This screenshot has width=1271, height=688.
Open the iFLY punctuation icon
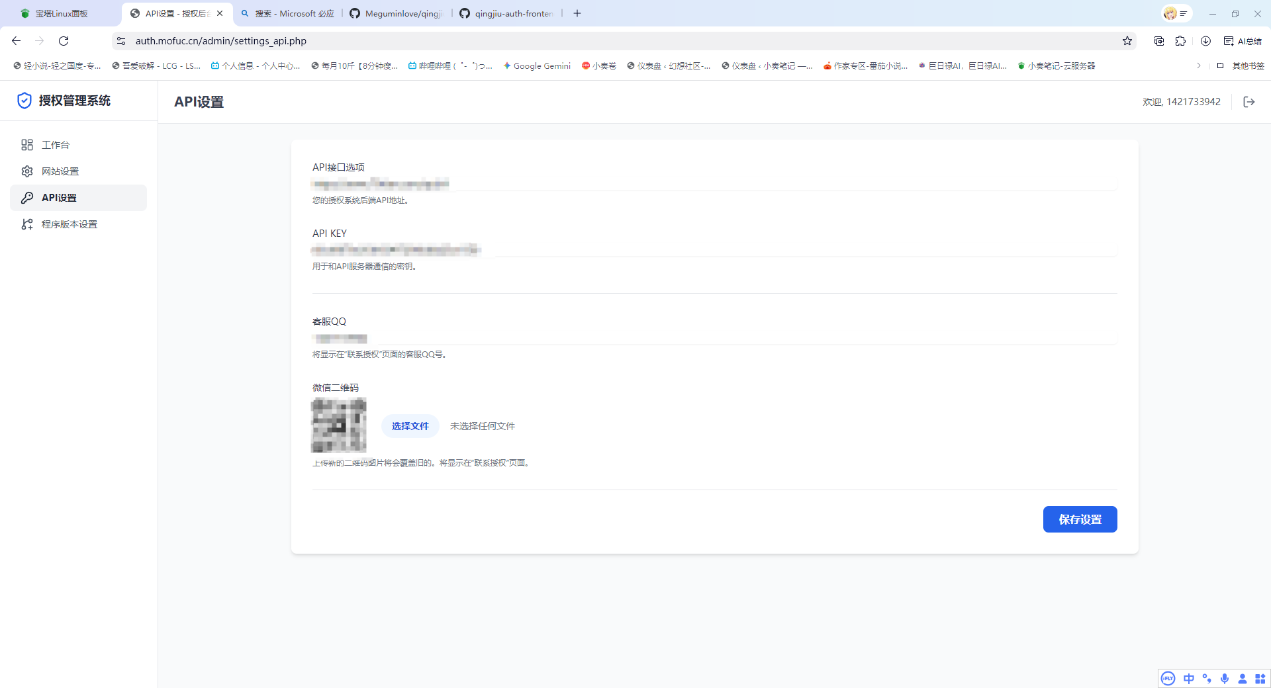click(x=1207, y=678)
